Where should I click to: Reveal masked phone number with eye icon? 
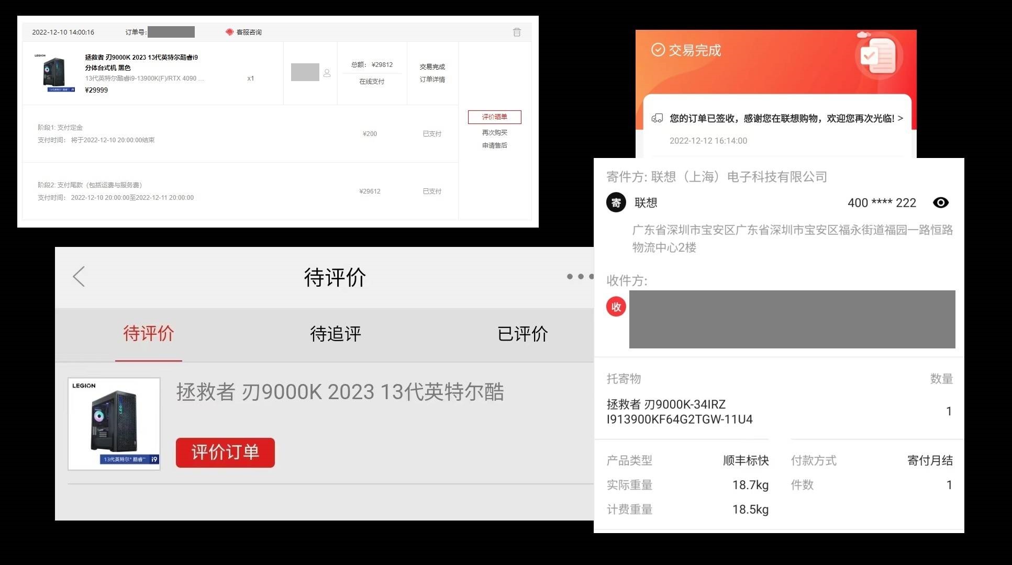pyautogui.click(x=941, y=202)
